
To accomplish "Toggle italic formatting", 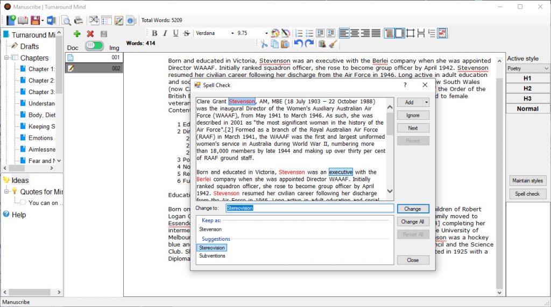I will [x=165, y=33].
